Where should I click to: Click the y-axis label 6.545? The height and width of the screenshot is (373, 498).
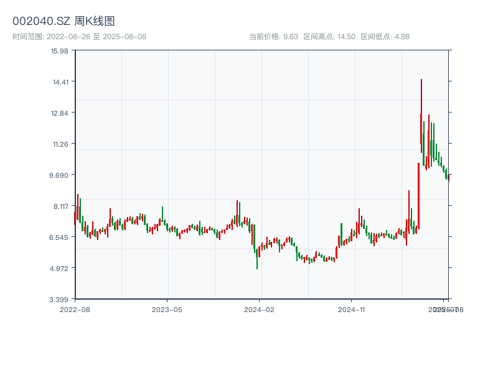(x=59, y=237)
